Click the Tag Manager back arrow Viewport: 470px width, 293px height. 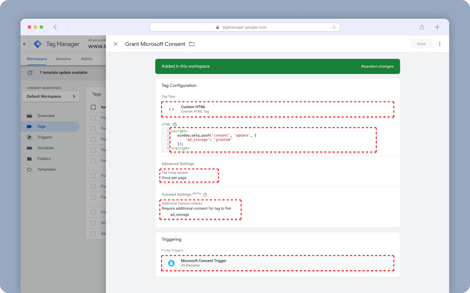tap(25, 44)
